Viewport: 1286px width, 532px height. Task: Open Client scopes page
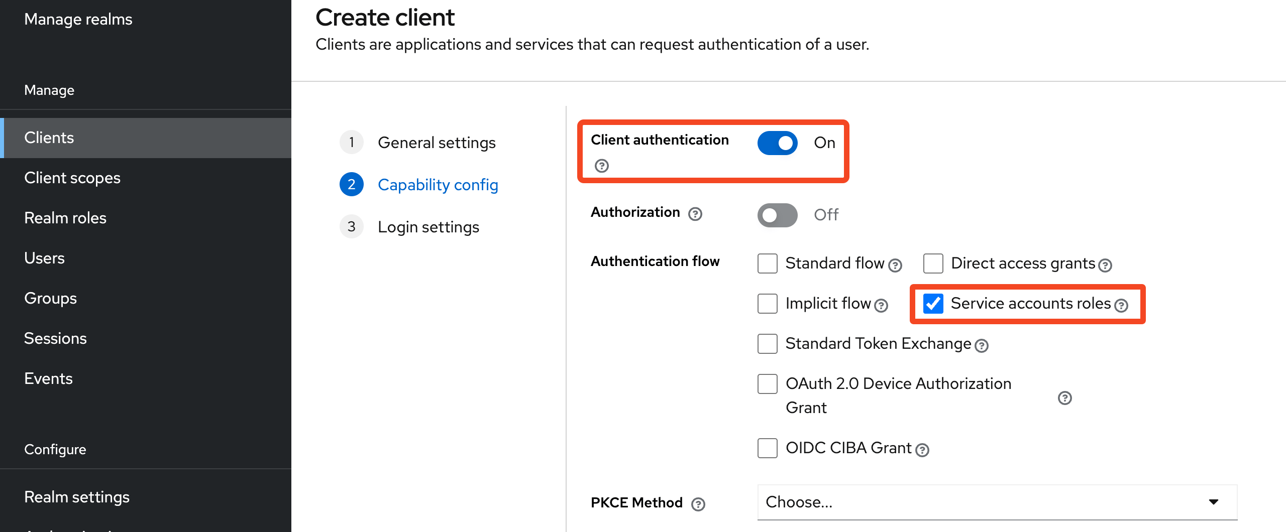coord(146,178)
